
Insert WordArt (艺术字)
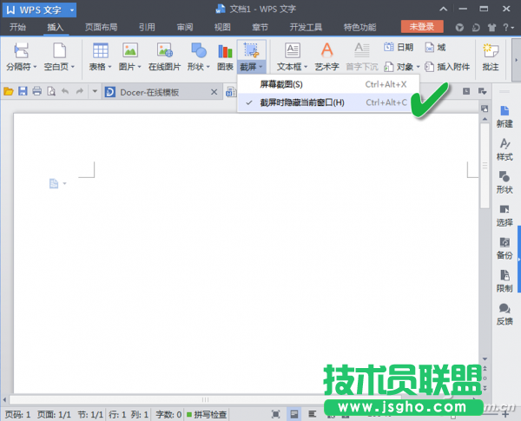click(327, 56)
